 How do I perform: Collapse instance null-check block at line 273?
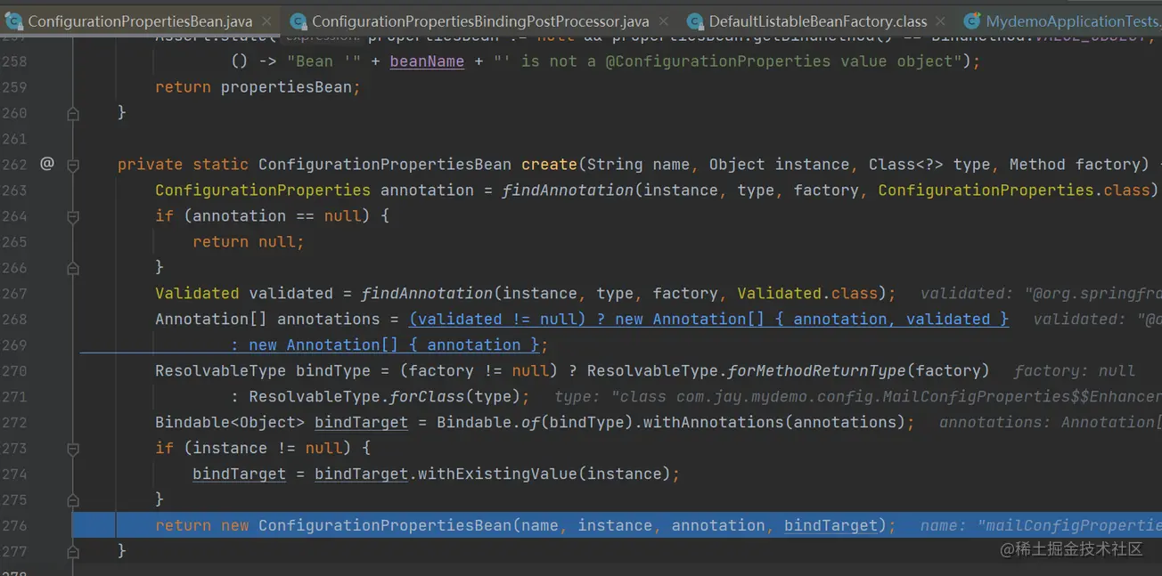pos(73,449)
